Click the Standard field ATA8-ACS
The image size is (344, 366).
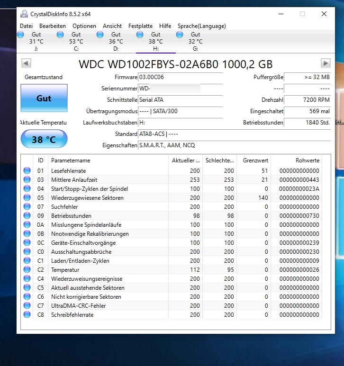(x=235, y=134)
